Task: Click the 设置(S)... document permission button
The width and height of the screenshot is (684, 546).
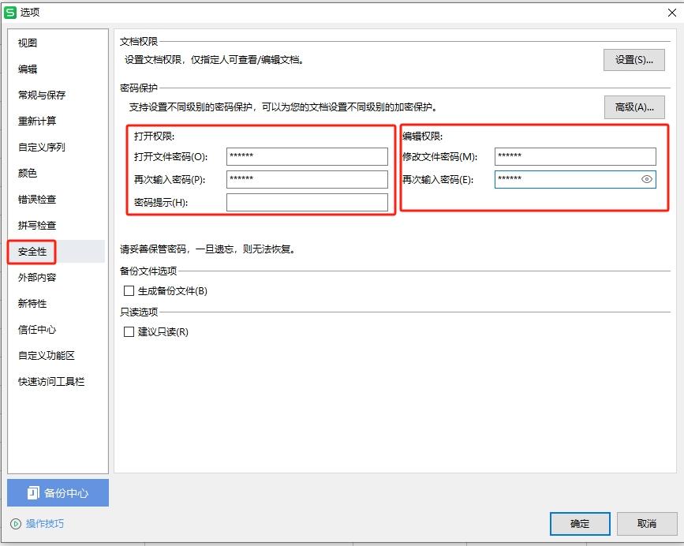Action: tap(634, 60)
